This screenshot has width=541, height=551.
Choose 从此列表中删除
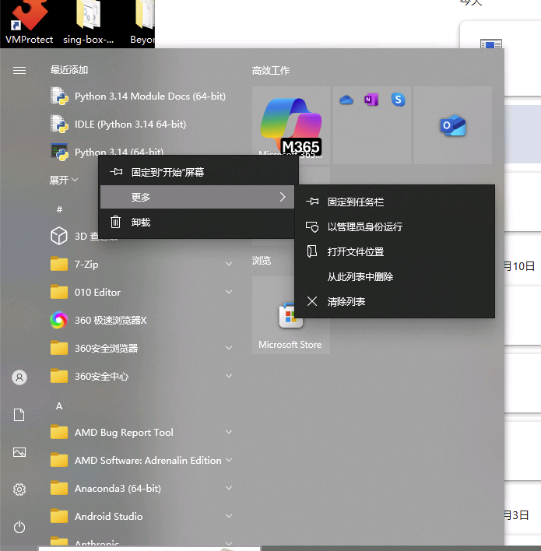pos(395,276)
